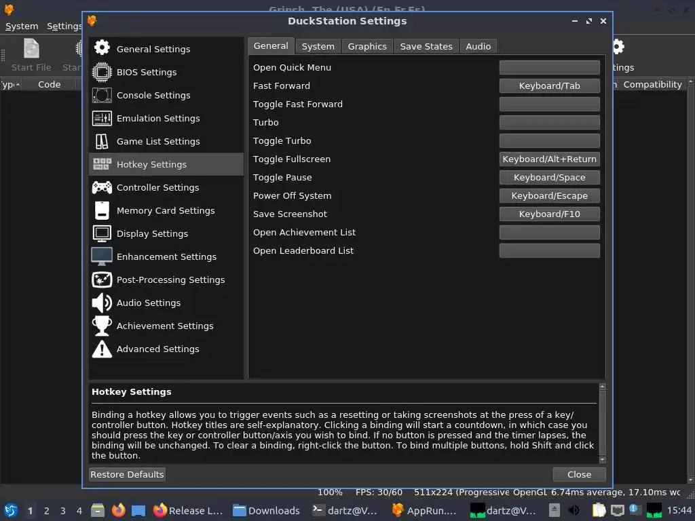
Task: Click the Restore Defaults button
Action: [127, 474]
